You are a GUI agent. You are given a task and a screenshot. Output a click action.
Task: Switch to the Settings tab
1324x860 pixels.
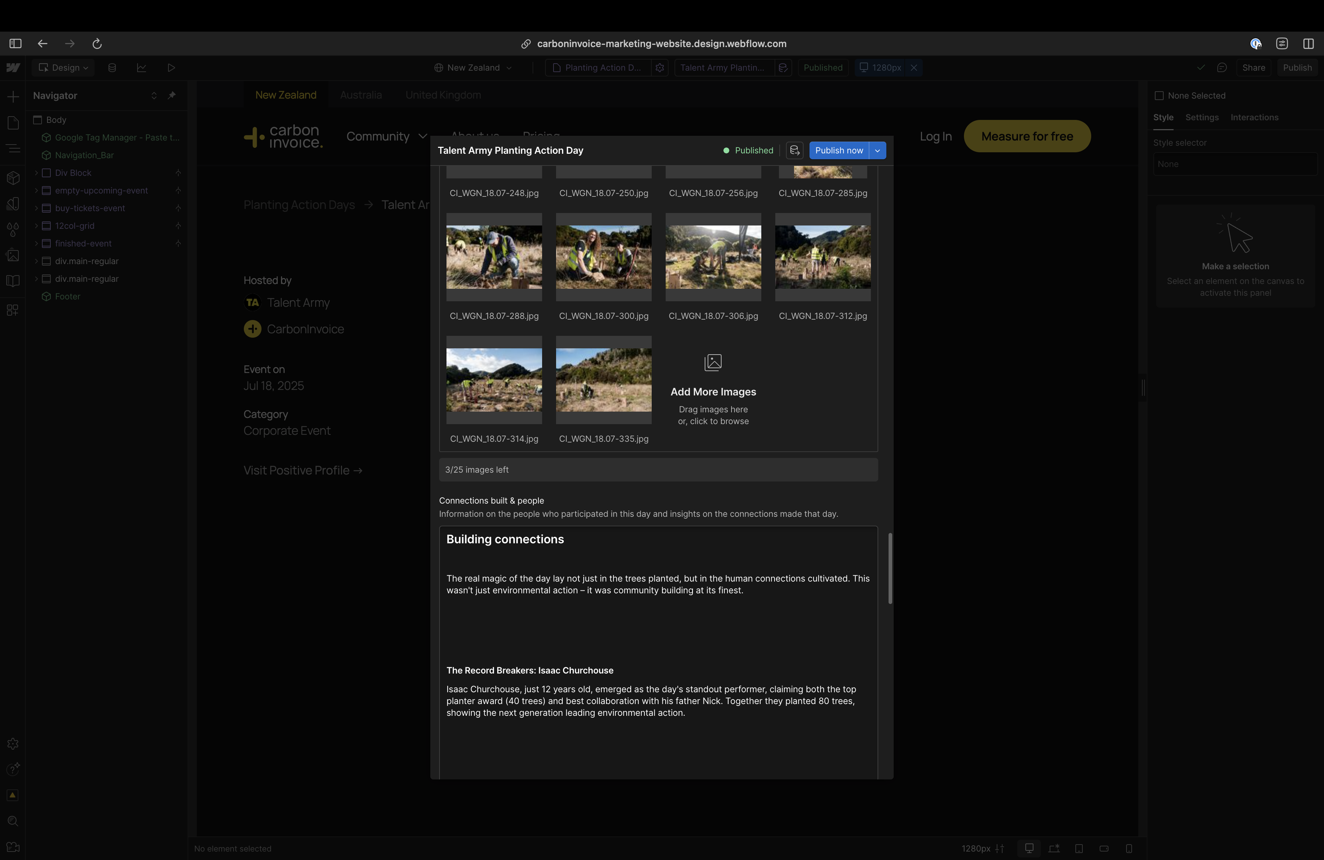tap(1202, 117)
